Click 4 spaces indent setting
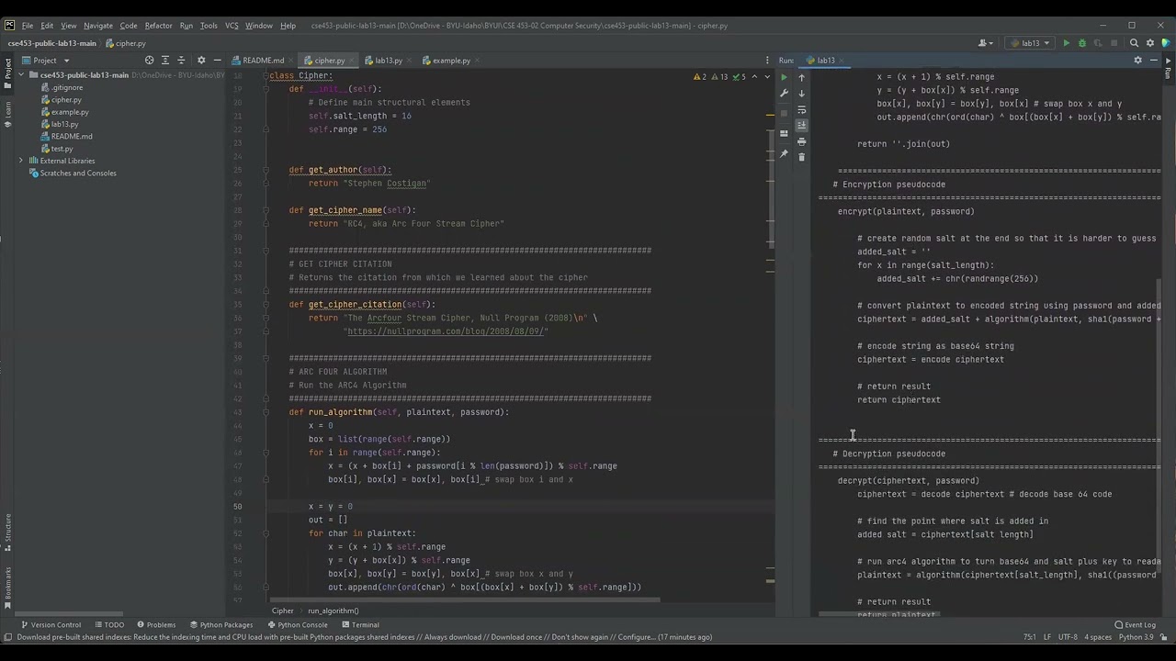 (x=1098, y=637)
